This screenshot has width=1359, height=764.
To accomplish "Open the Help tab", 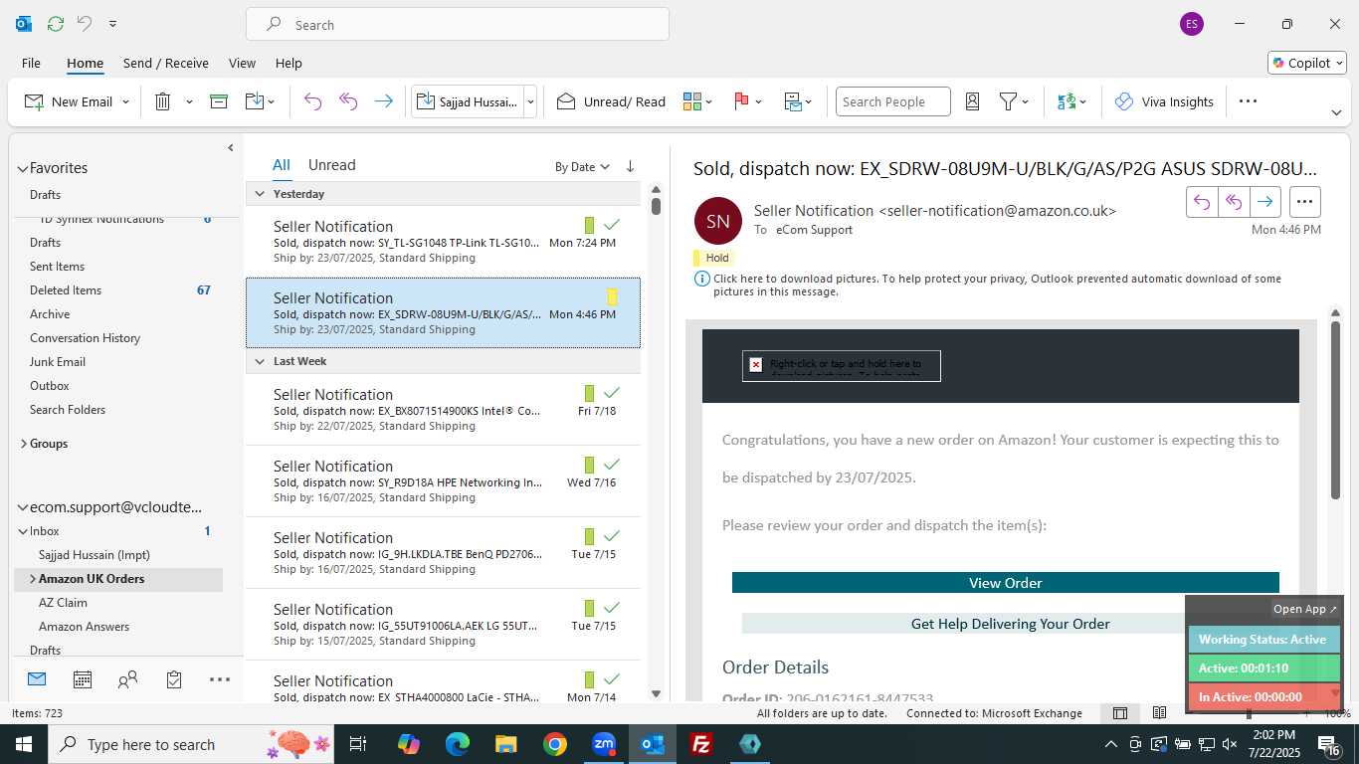I will [289, 63].
